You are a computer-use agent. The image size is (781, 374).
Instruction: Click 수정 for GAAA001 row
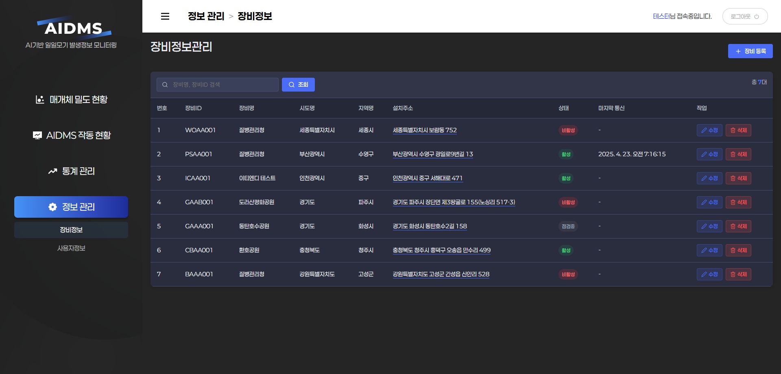point(709,226)
